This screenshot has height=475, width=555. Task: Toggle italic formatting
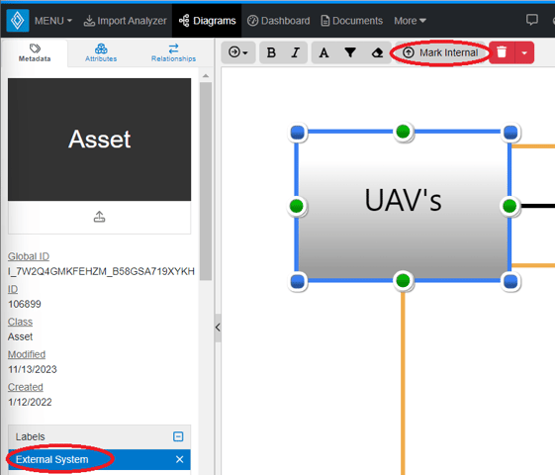click(x=295, y=52)
